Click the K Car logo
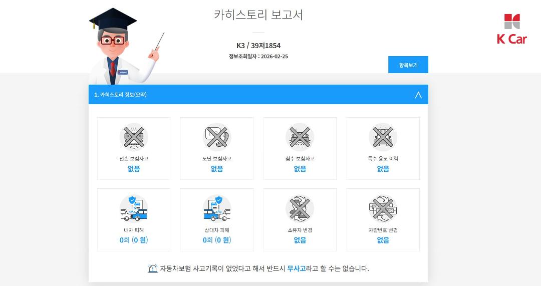 click(x=511, y=30)
